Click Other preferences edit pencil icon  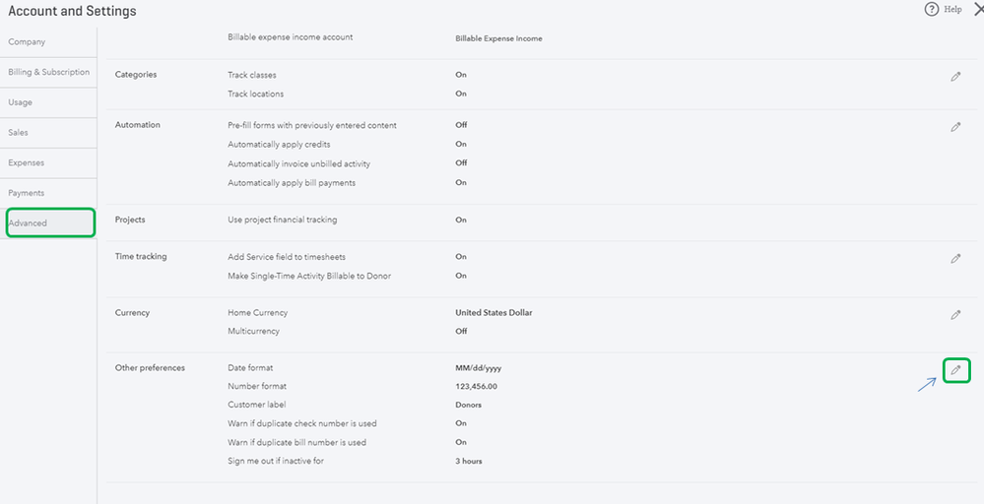955,370
